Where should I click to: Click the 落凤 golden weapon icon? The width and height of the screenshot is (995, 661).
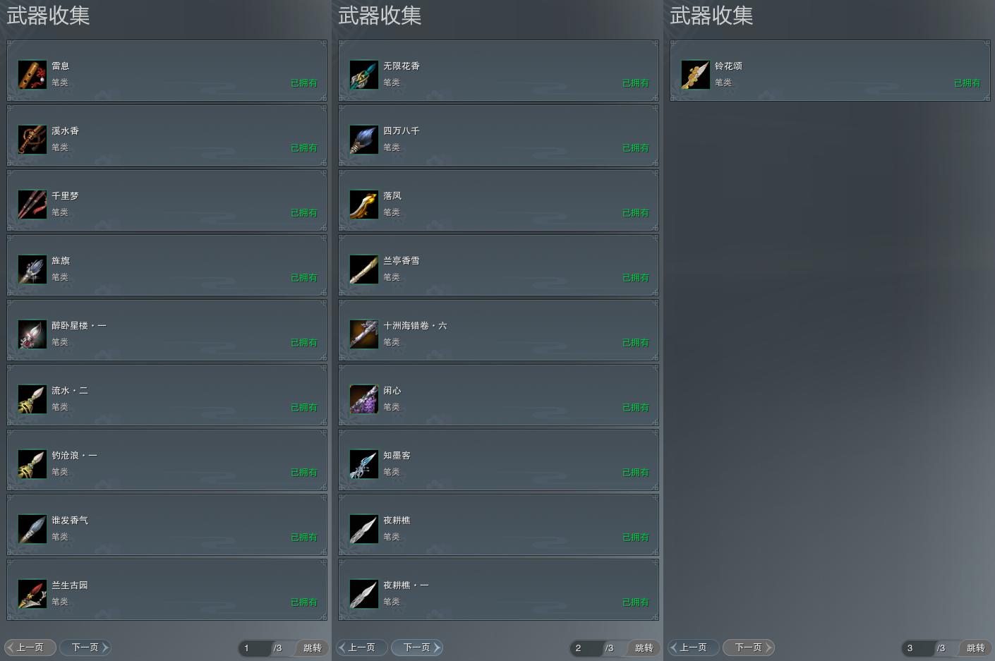(x=363, y=205)
